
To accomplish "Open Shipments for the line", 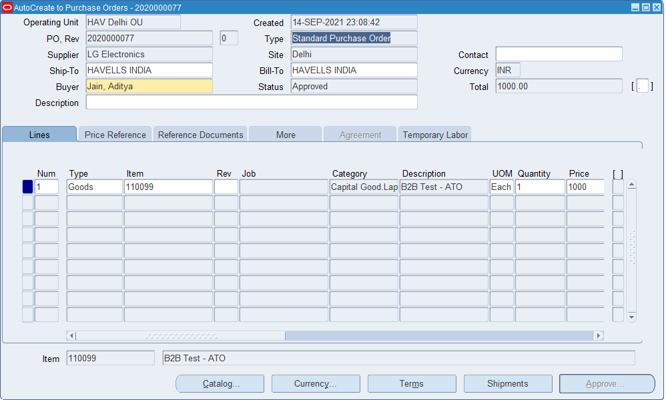I will (508, 383).
